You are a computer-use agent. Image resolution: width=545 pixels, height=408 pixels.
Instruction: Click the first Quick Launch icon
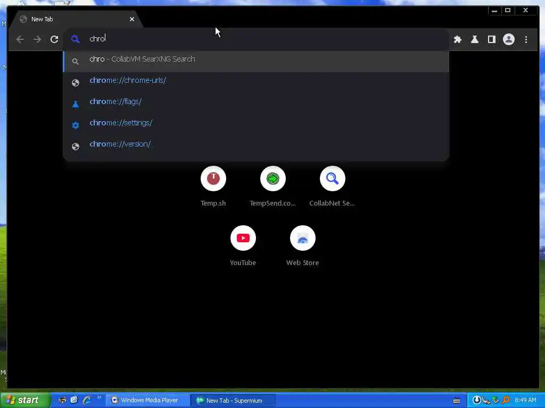pos(62,400)
